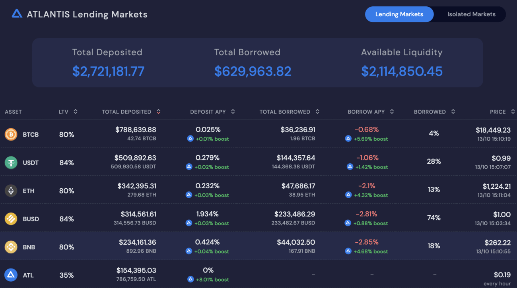Click ETH price $1,224.21
Screen dimensions: 517x288
[x=497, y=186]
